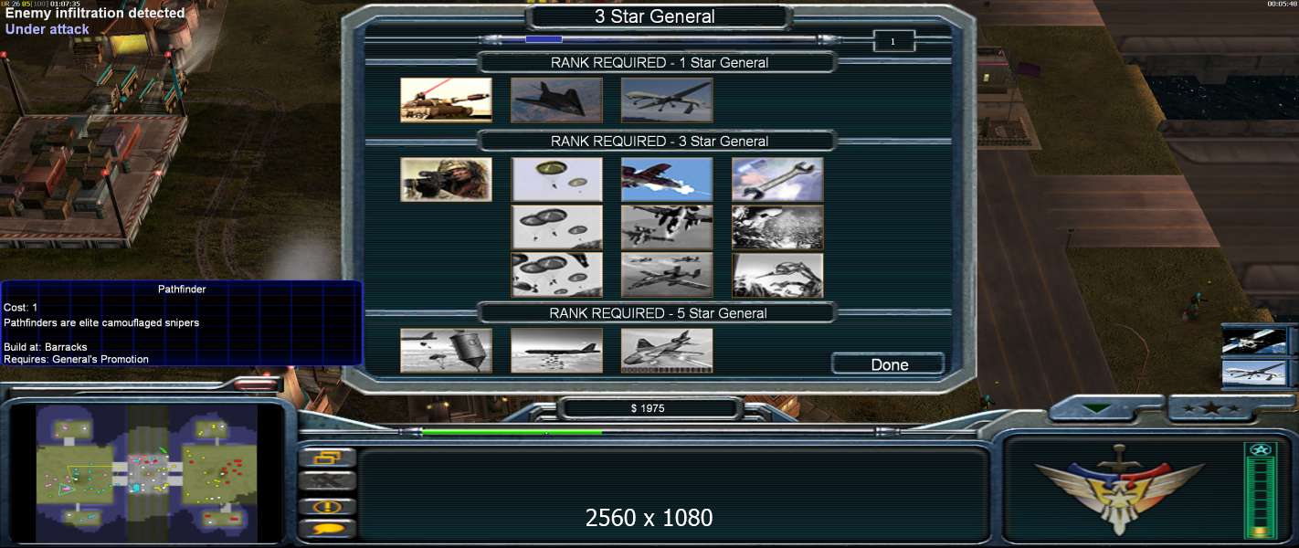Click 'RANK REQUIRED - 1 Star General' heading

[659, 63]
